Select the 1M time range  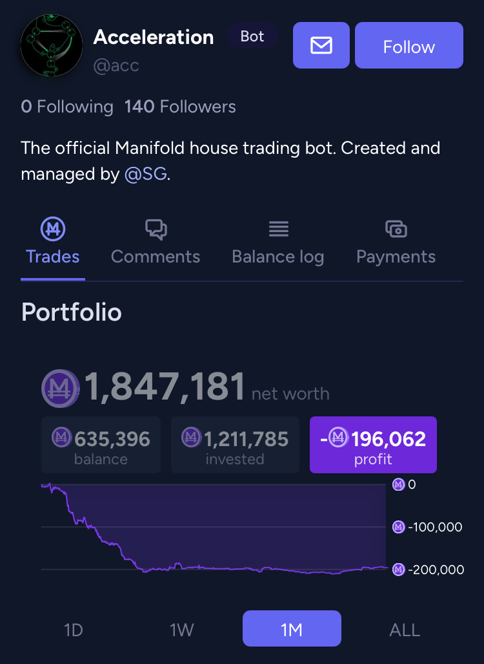point(292,628)
